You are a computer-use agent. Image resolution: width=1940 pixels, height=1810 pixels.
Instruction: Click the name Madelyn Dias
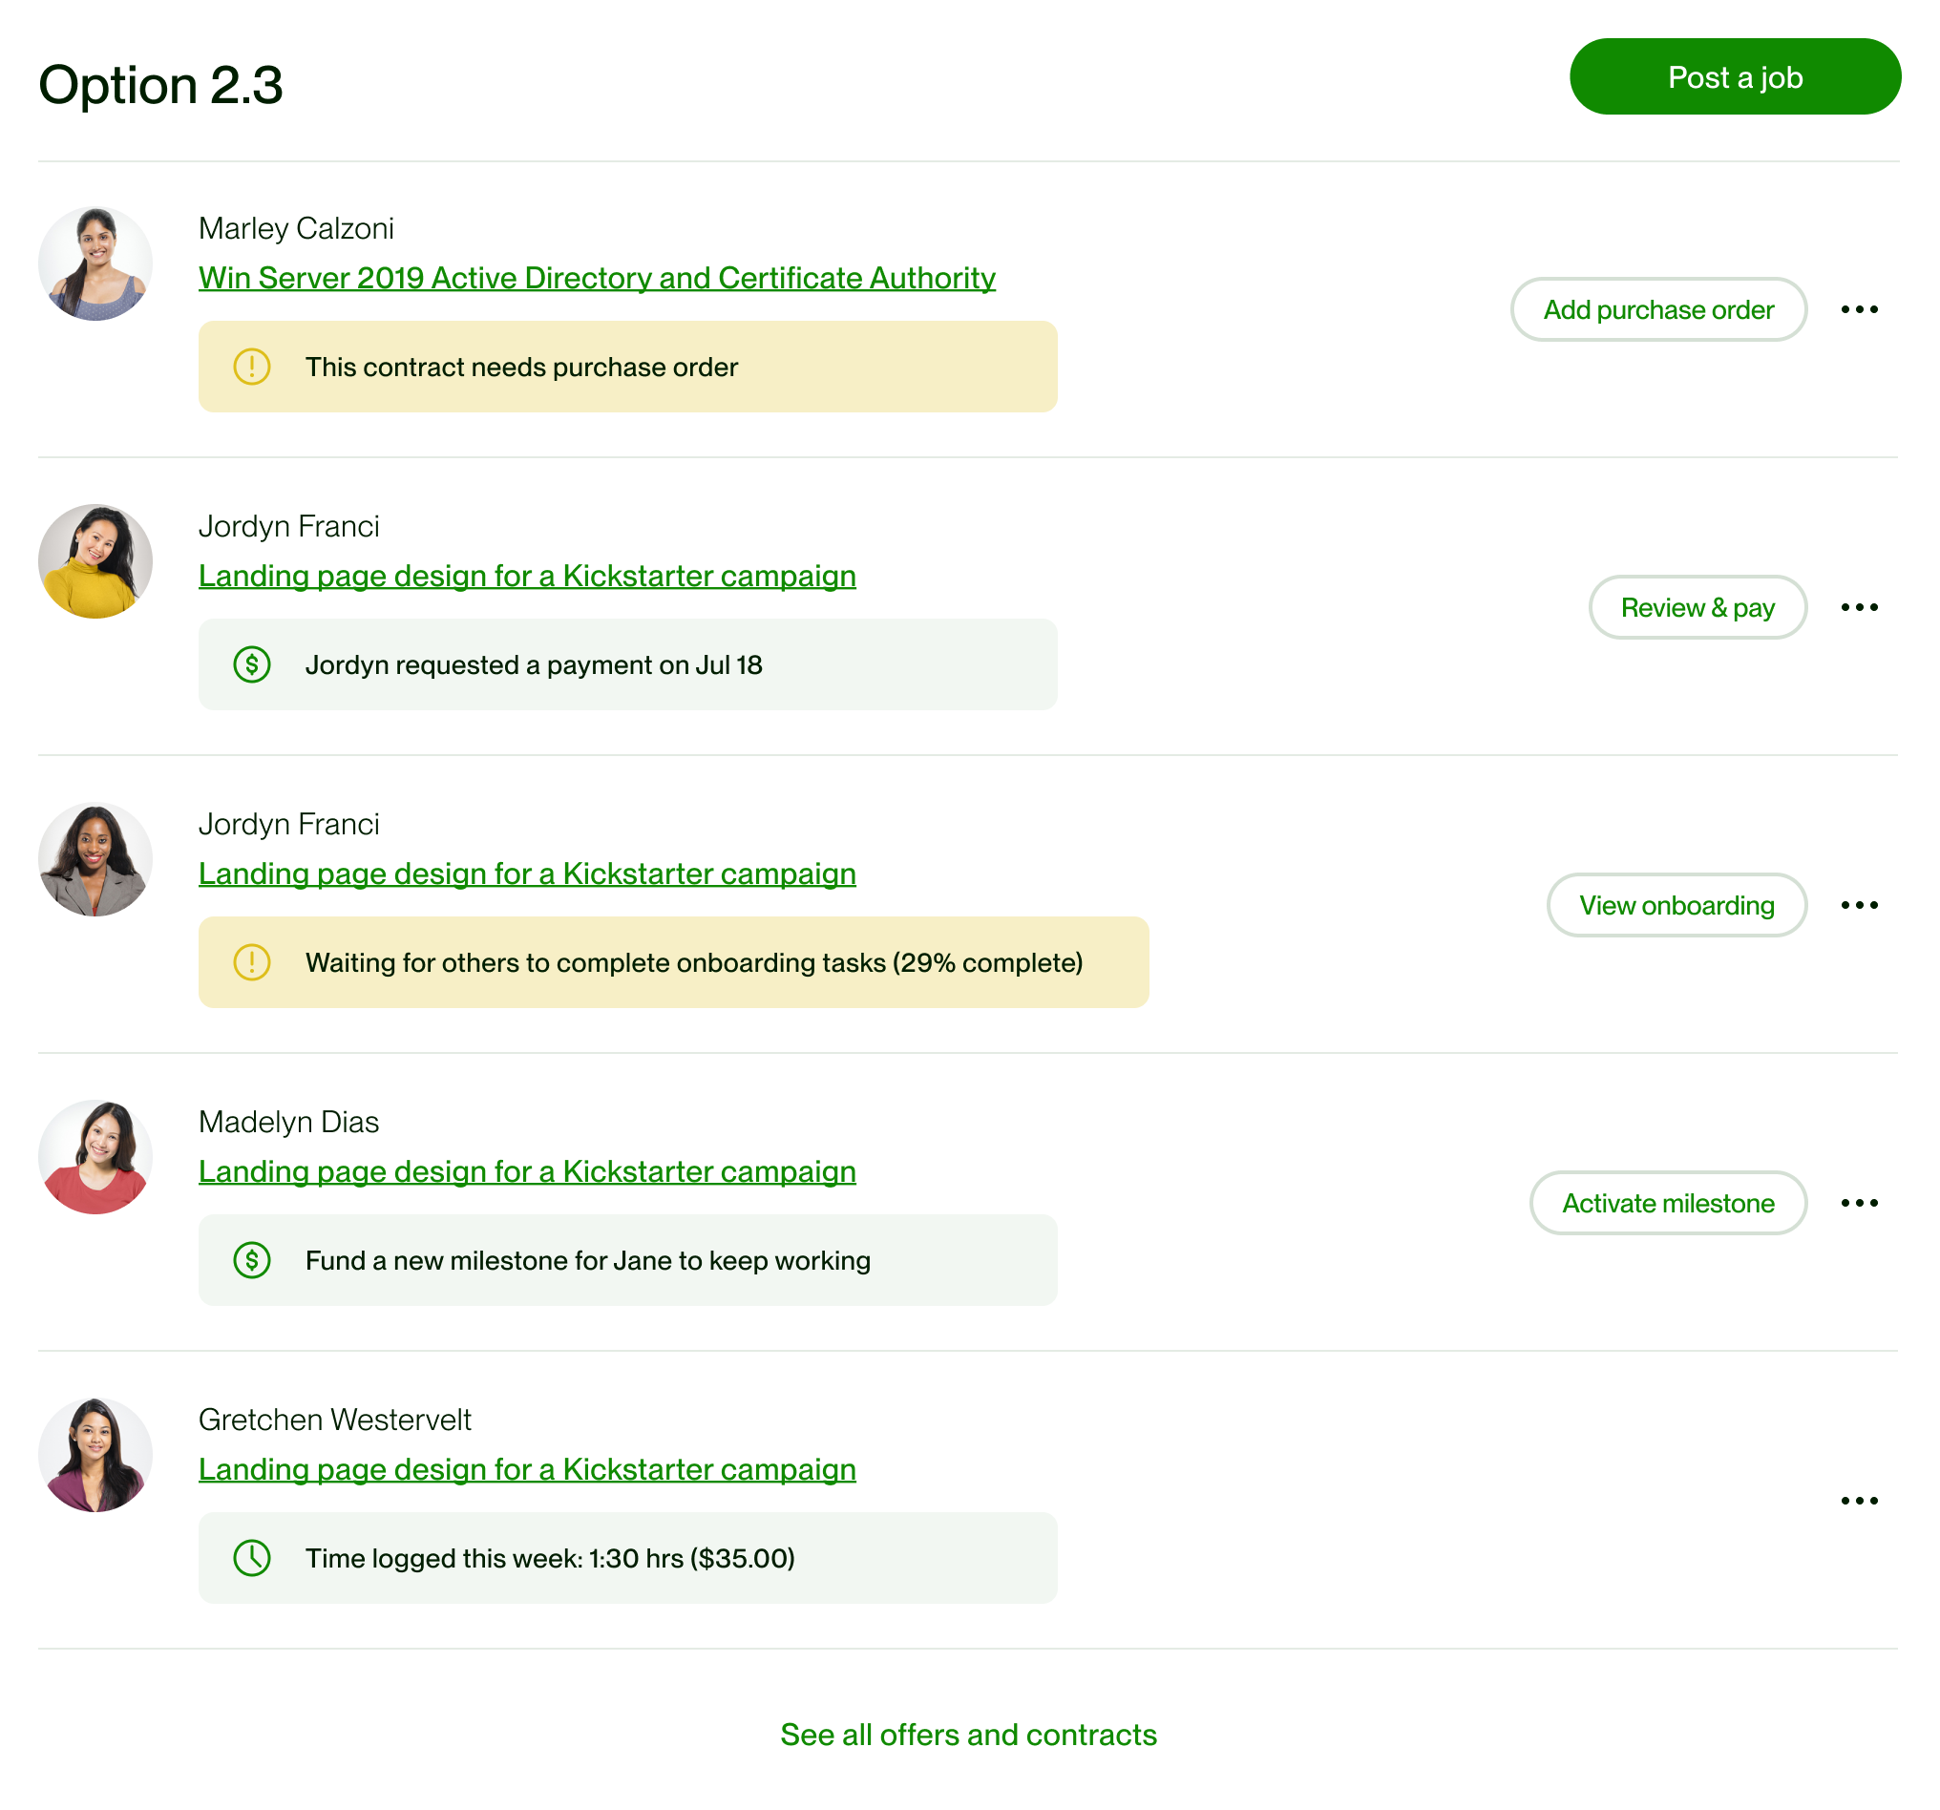(288, 1121)
